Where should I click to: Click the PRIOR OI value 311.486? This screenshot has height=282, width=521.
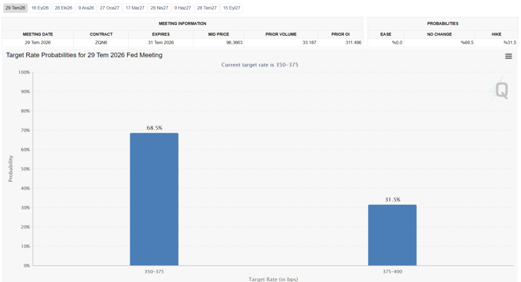coord(353,43)
